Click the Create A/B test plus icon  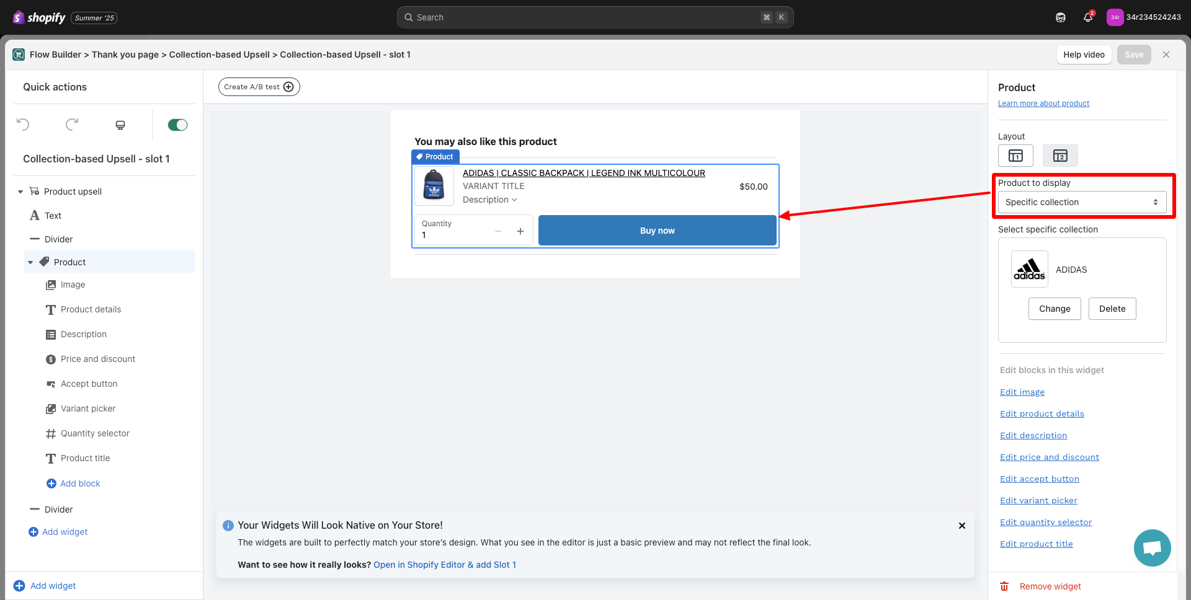(x=288, y=87)
